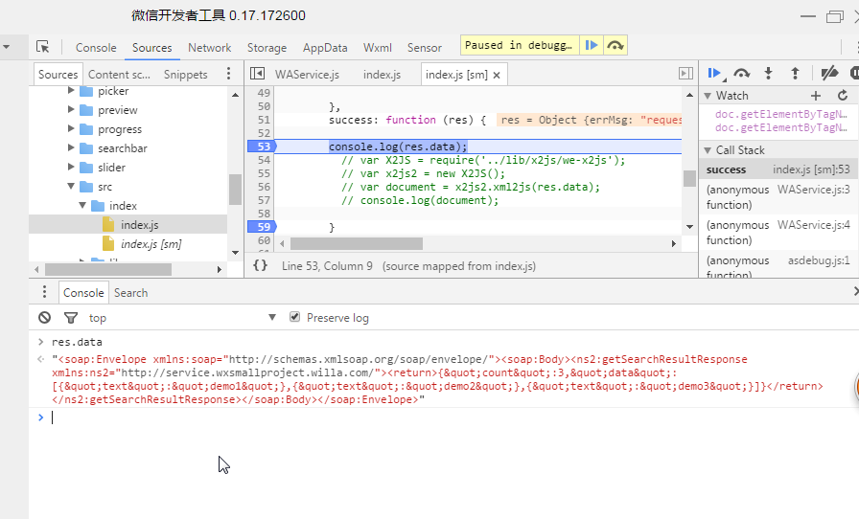The width and height of the screenshot is (859, 519).
Task: Step out of current function
Action: [795, 74]
